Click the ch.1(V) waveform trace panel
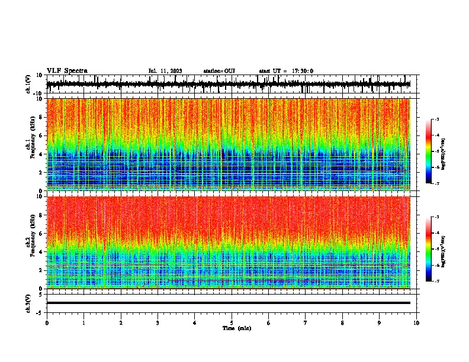Image resolution: width=469 pixels, height=362 pixels. pyautogui.click(x=233, y=84)
